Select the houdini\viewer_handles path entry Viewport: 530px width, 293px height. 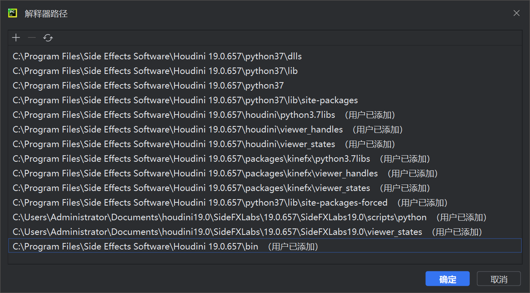click(178, 130)
